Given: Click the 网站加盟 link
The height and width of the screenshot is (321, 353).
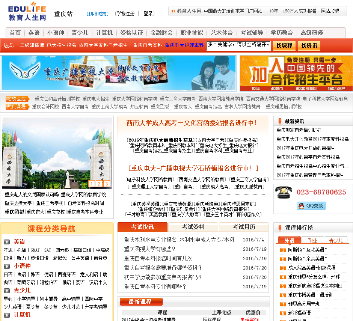Looking at the screenshot, I should tap(330, 11).
